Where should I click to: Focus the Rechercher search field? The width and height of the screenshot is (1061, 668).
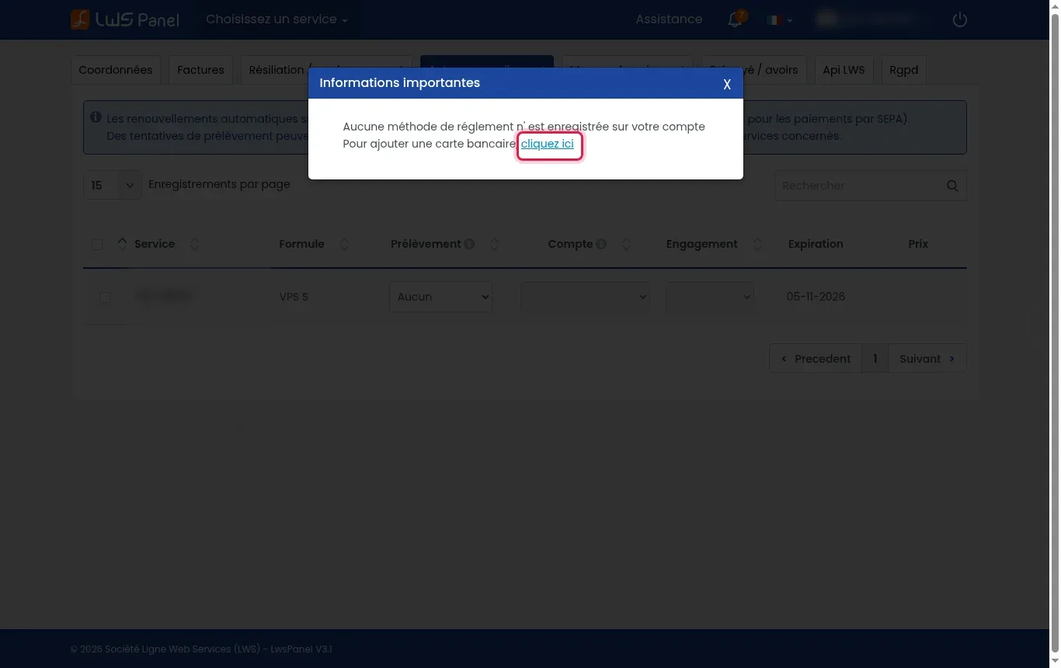tap(871, 186)
